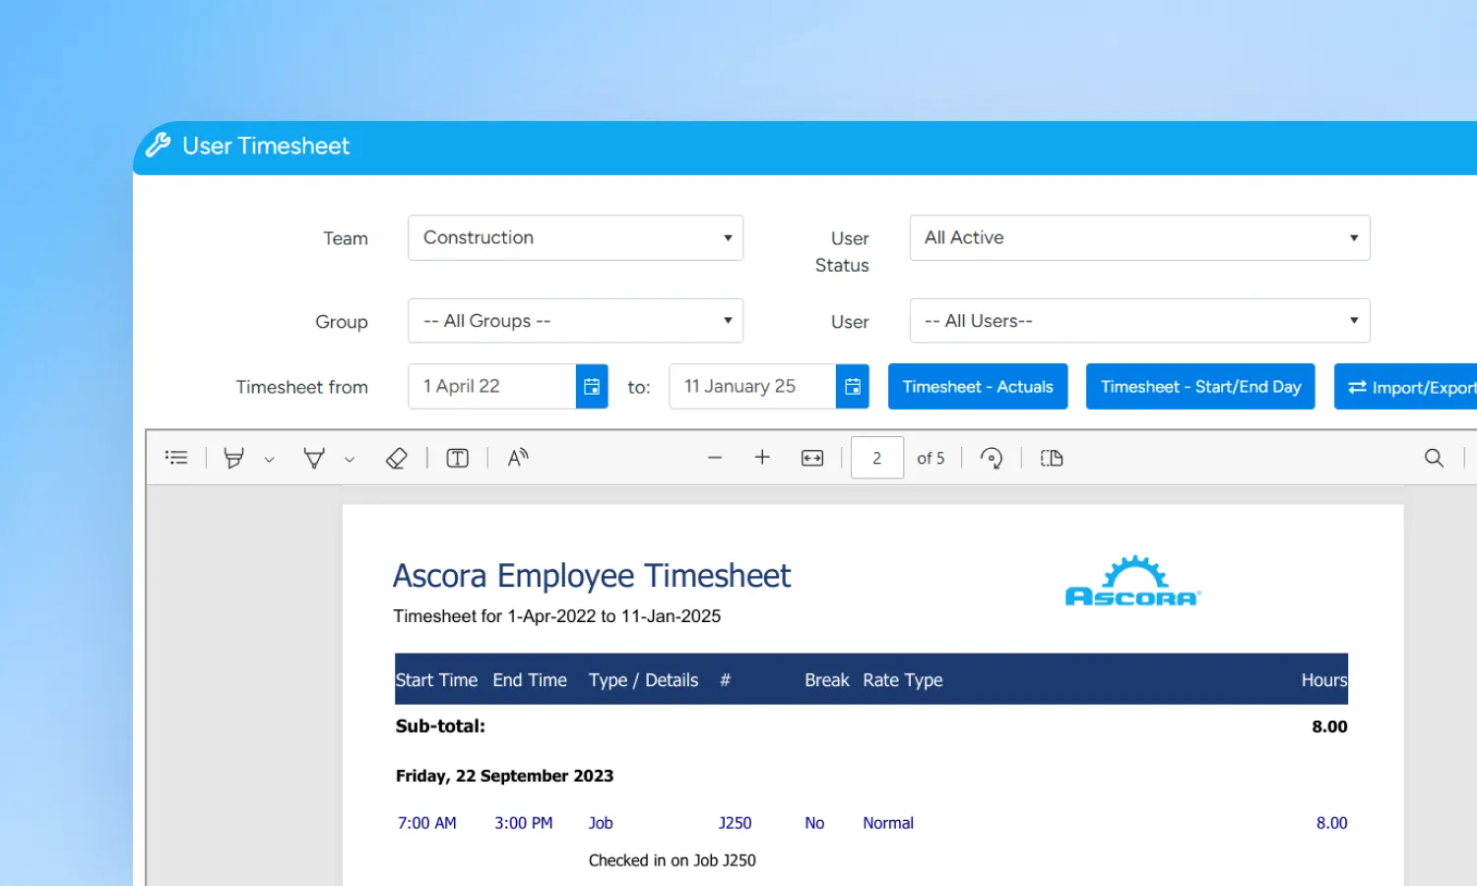1477x886 pixels.
Task: Expand the highlighter options chevron
Action: (x=269, y=460)
